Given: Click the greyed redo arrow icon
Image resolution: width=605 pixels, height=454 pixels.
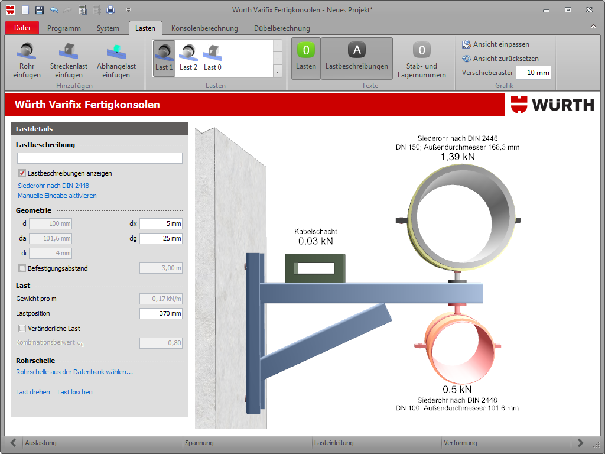Looking at the screenshot, I should [x=67, y=9].
